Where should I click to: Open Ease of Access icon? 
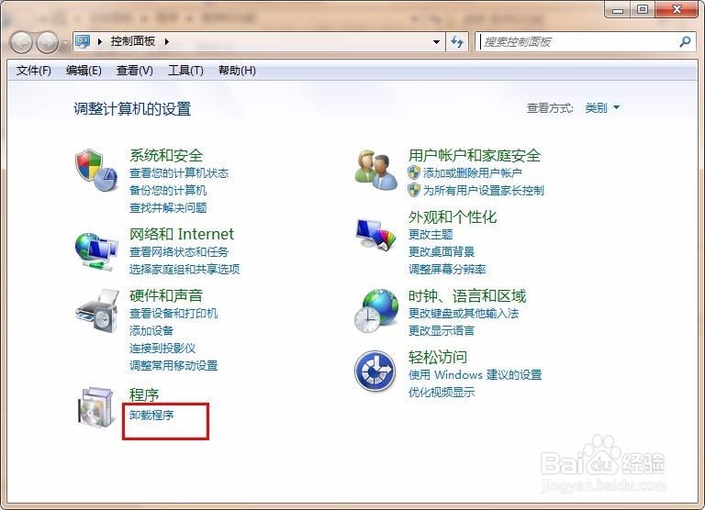(375, 371)
